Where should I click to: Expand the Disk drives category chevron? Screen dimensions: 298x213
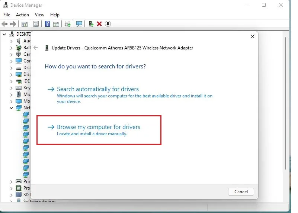[x=11, y=68]
